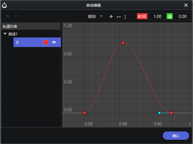This screenshot has width=193, height=144.
Task: Click the chevron next to 模板
Action: click(101, 16)
